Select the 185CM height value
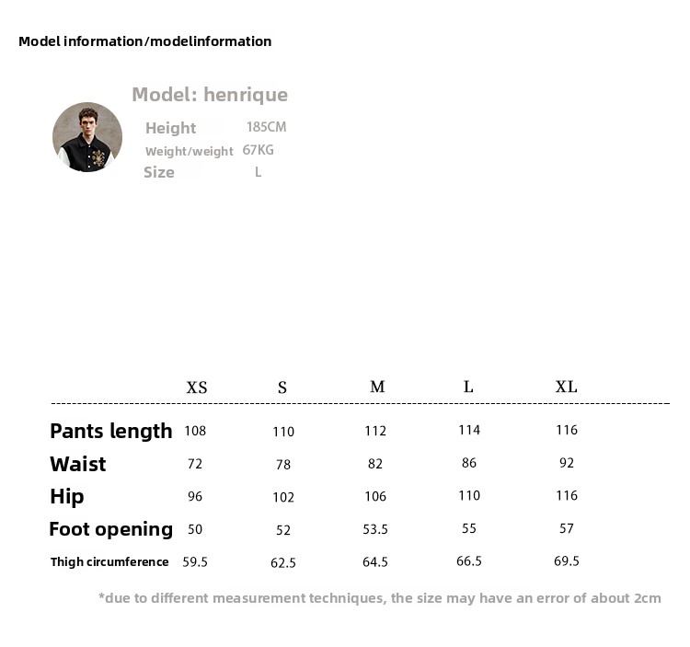The image size is (690, 647). pyautogui.click(x=266, y=127)
